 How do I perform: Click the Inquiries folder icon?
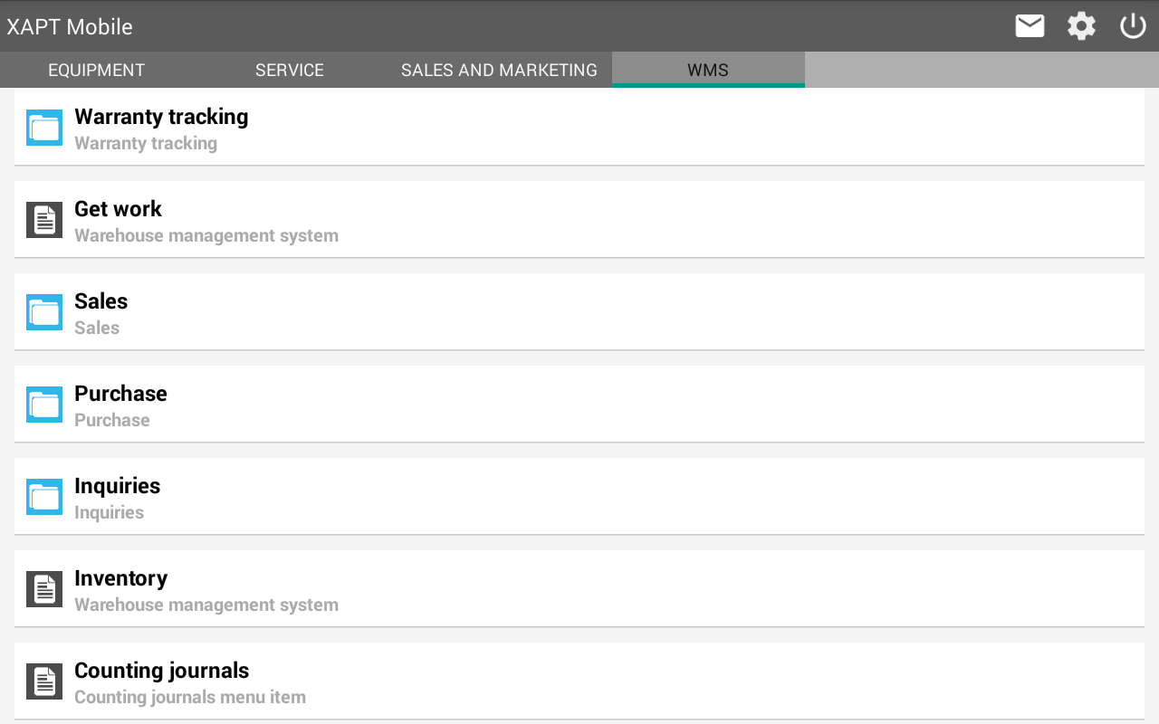pos(44,497)
